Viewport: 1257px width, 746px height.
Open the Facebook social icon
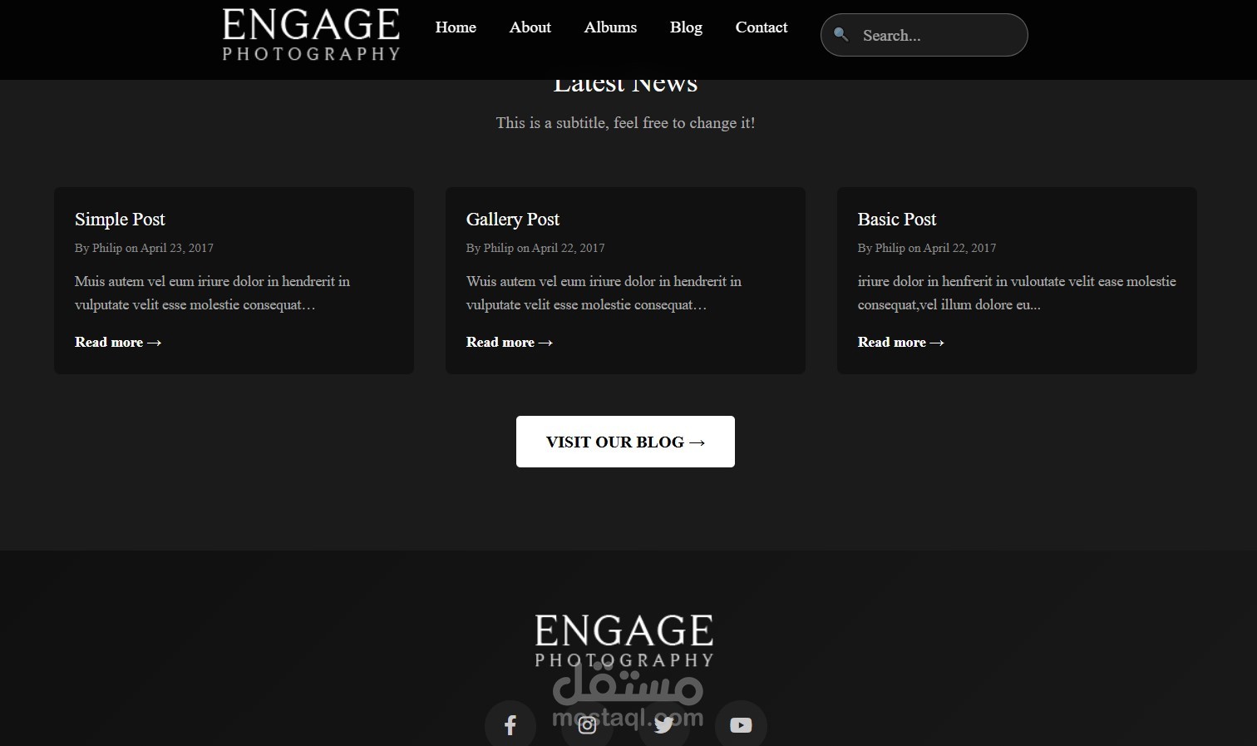[x=510, y=725]
